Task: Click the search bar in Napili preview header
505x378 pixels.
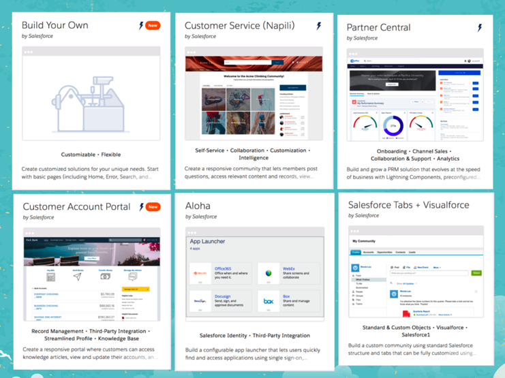Action: [247, 62]
